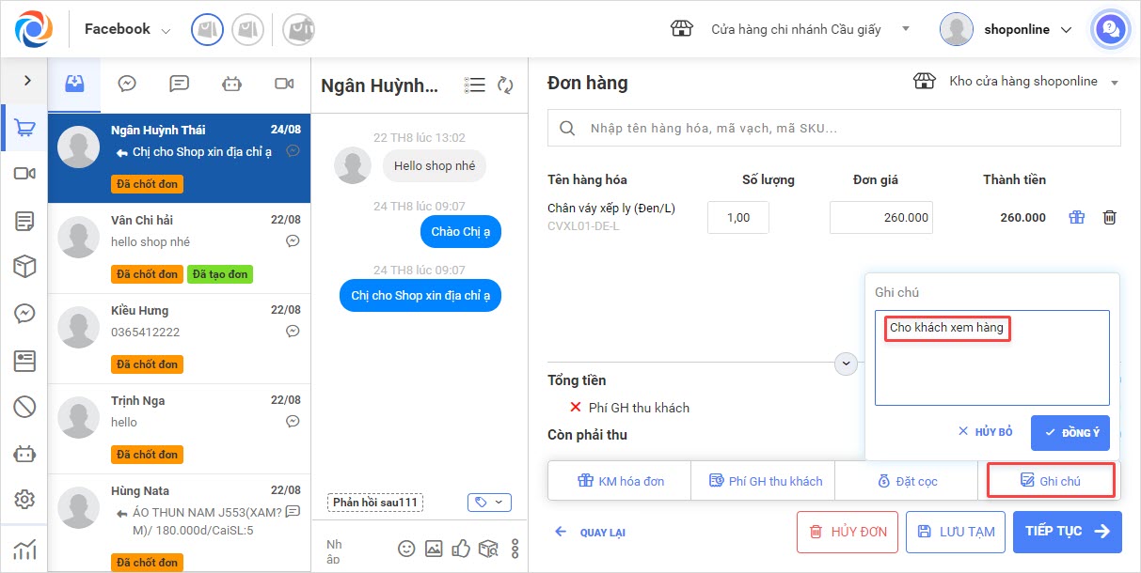
Task: Open the tag label dropdown in chat
Action: pyautogui.click(x=489, y=503)
